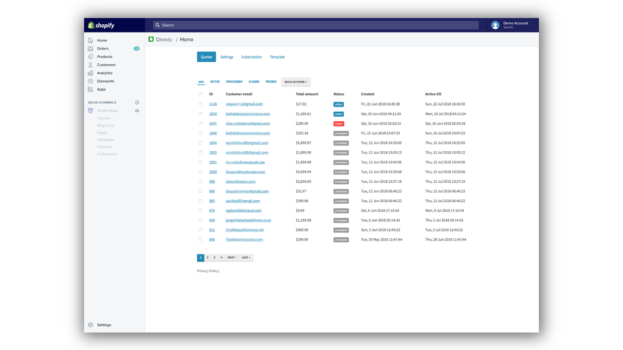The image size is (623, 350).
Task: Click the Products tag icon
Action: tap(91, 56)
